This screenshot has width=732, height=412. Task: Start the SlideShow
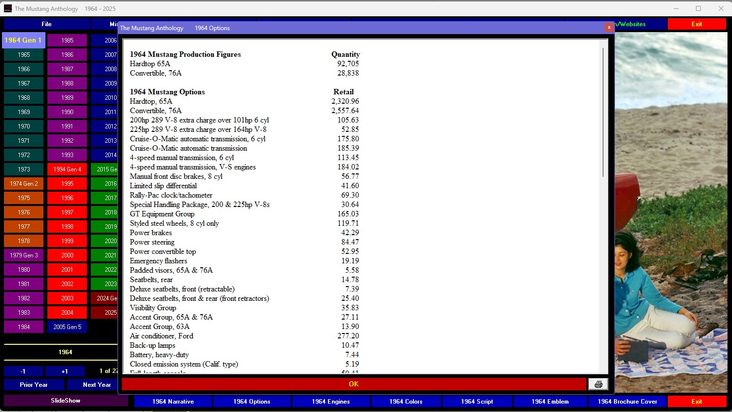click(66, 401)
